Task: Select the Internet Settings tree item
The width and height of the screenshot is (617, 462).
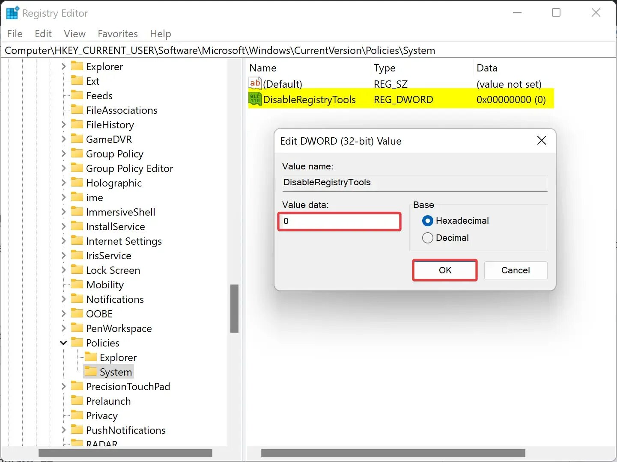Action: click(124, 241)
